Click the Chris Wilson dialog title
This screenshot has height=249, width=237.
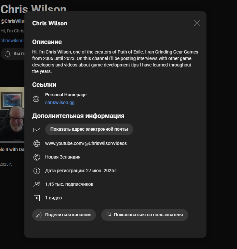pos(50,23)
